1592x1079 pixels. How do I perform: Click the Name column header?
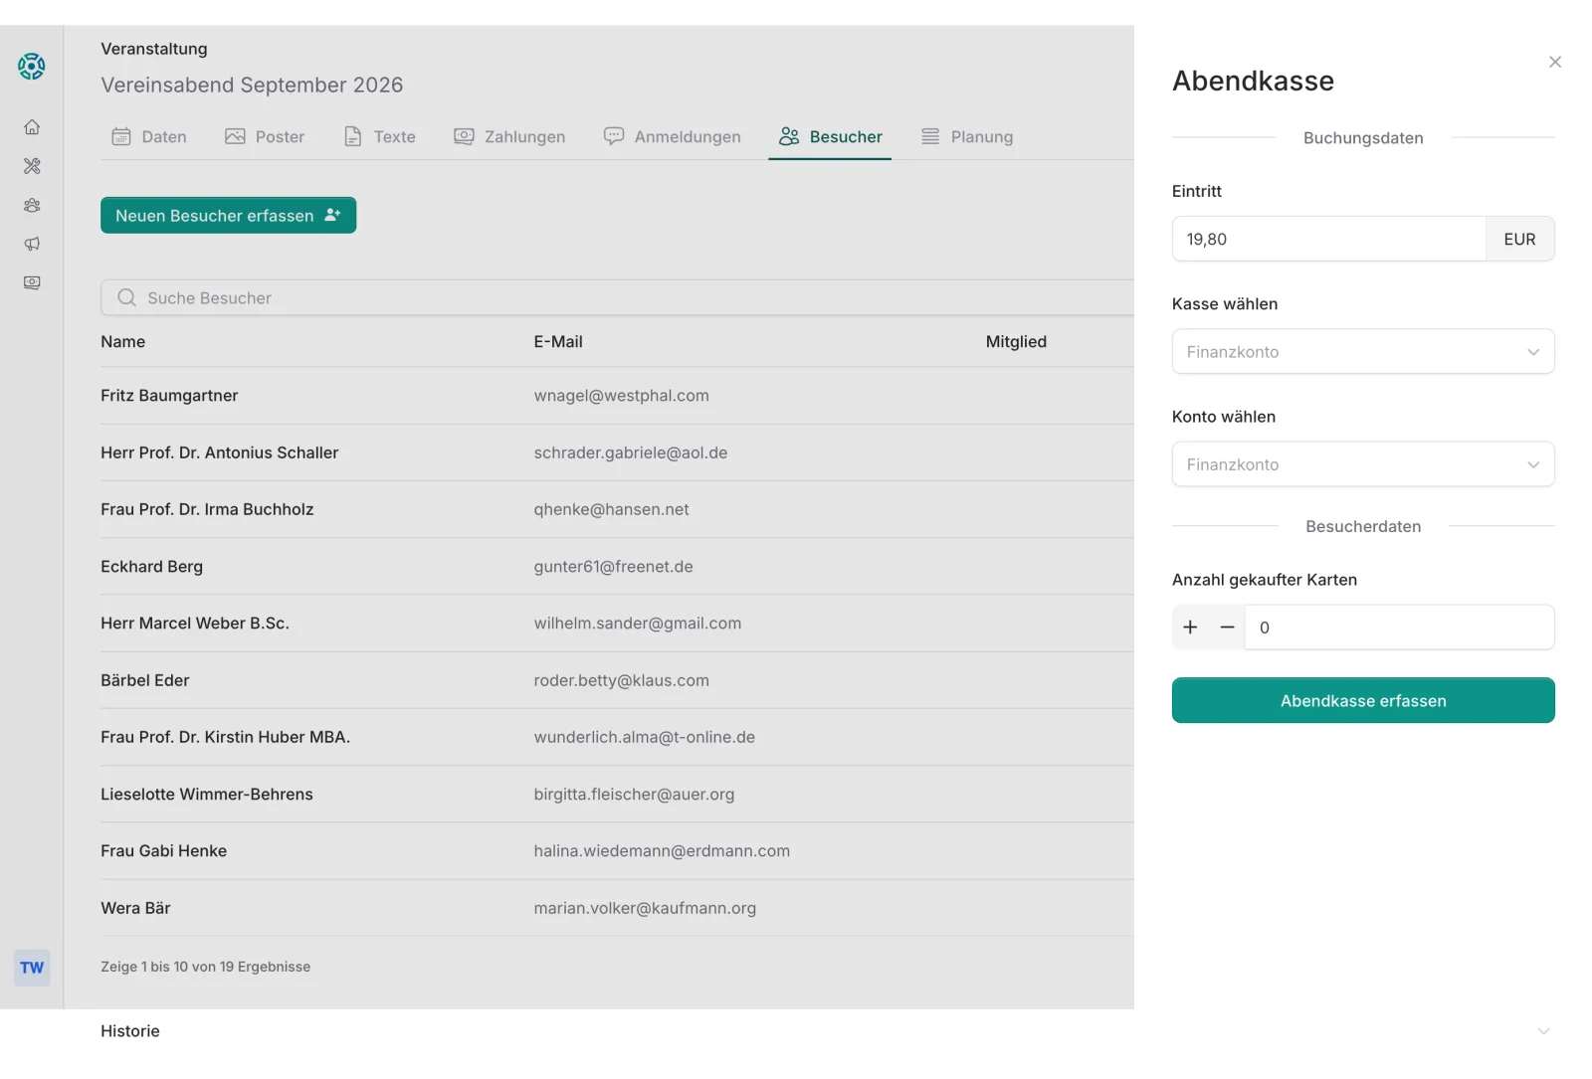(122, 341)
